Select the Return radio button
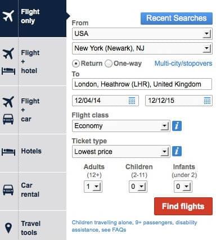The width and height of the screenshot is (216, 240). tap(76, 64)
